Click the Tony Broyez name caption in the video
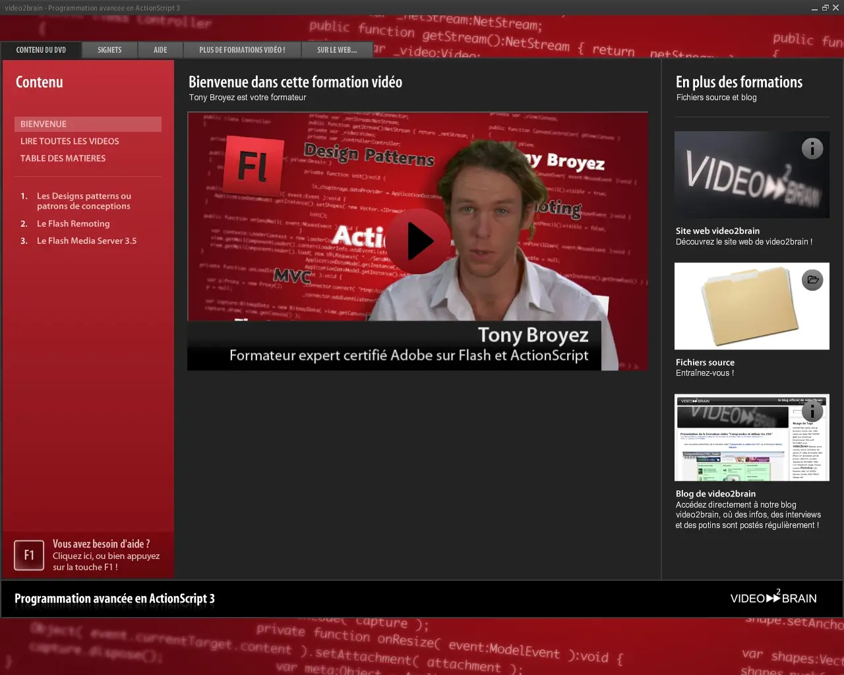The height and width of the screenshot is (675, 844). pyautogui.click(x=533, y=335)
